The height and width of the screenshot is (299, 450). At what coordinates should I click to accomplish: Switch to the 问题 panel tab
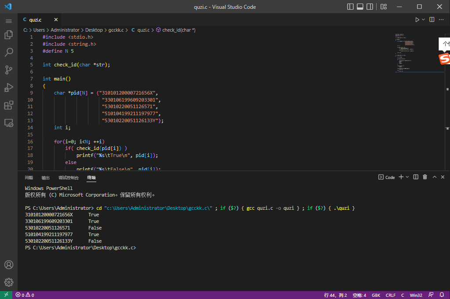(29, 178)
